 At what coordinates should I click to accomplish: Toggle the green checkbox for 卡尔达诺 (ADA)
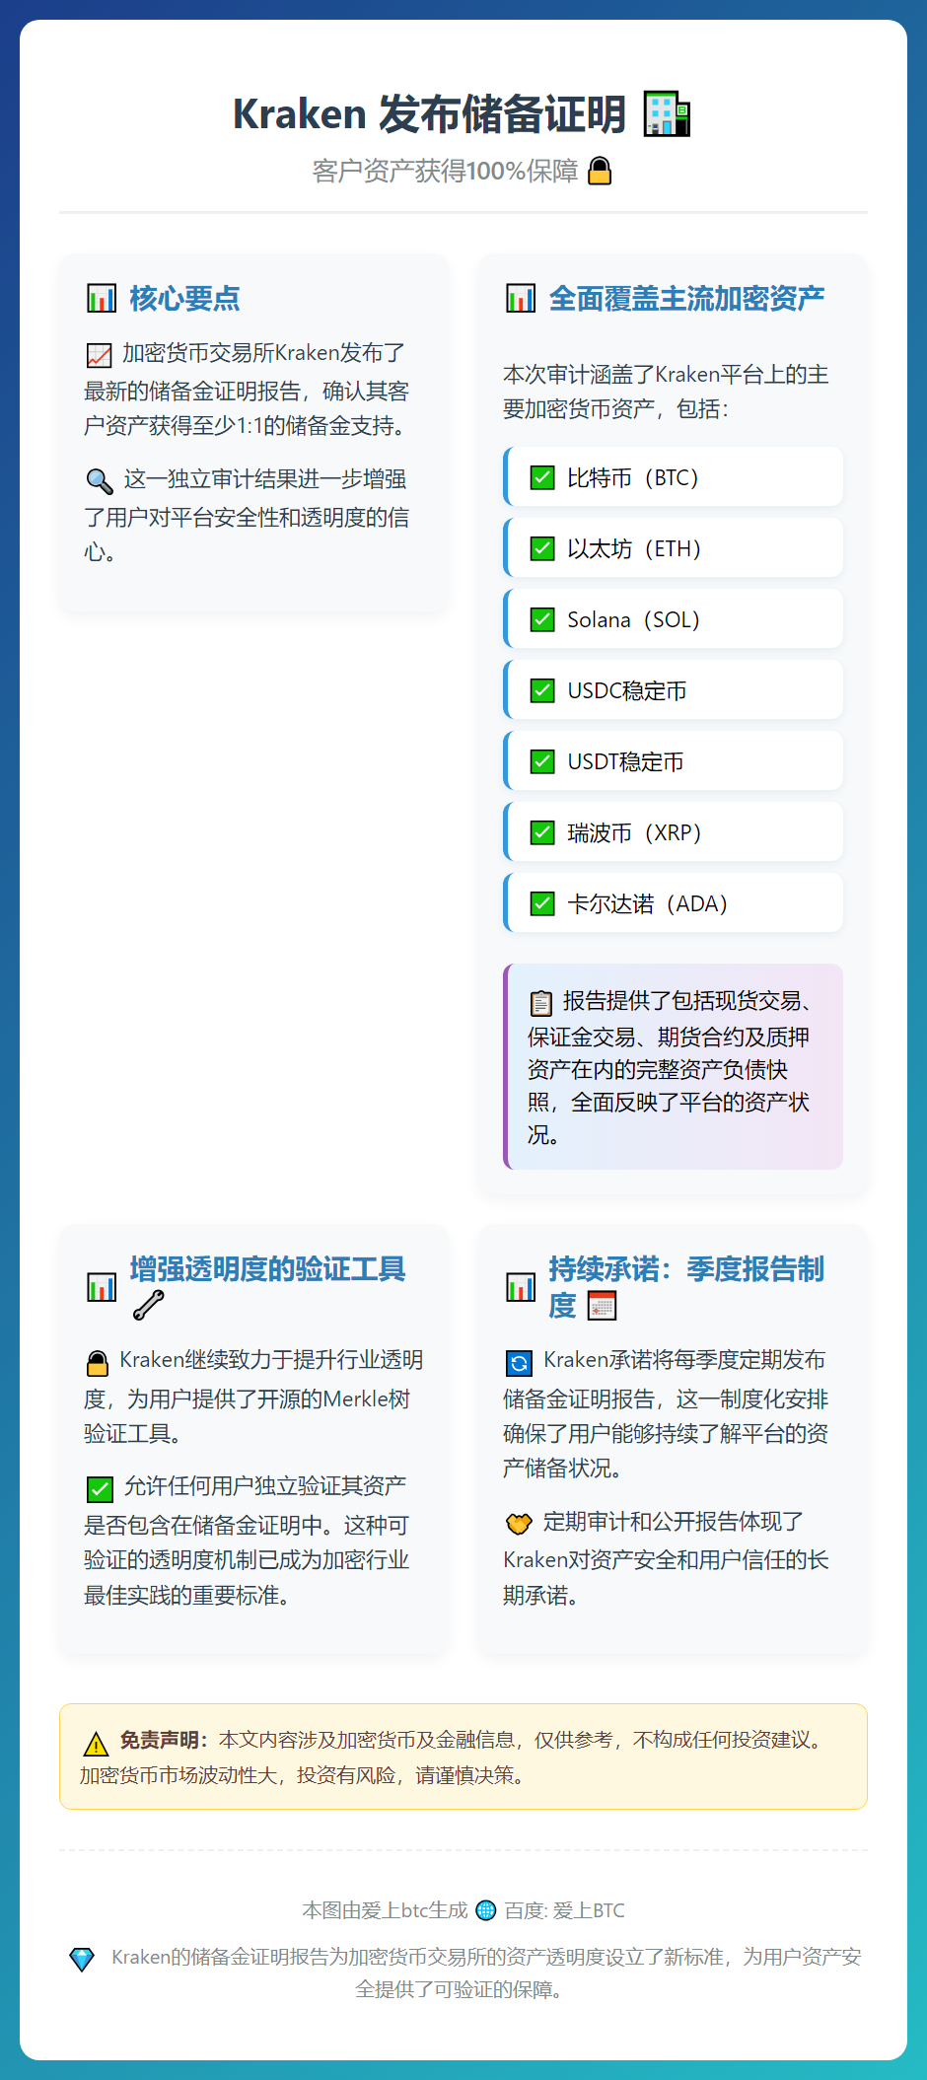pyautogui.click(x=542, y=903)
